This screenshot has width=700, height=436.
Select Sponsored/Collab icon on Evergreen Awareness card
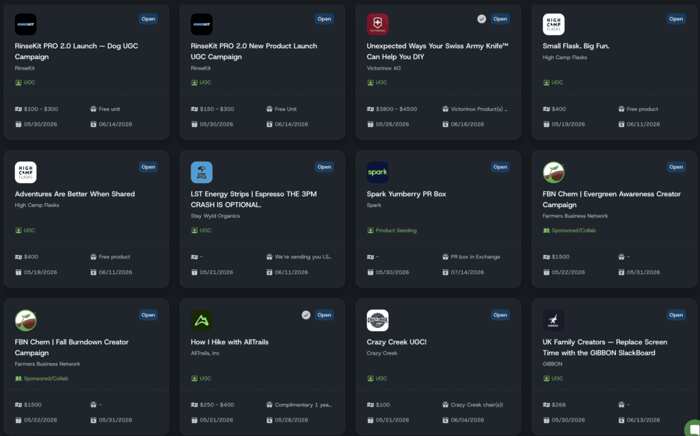pos(546,230)
